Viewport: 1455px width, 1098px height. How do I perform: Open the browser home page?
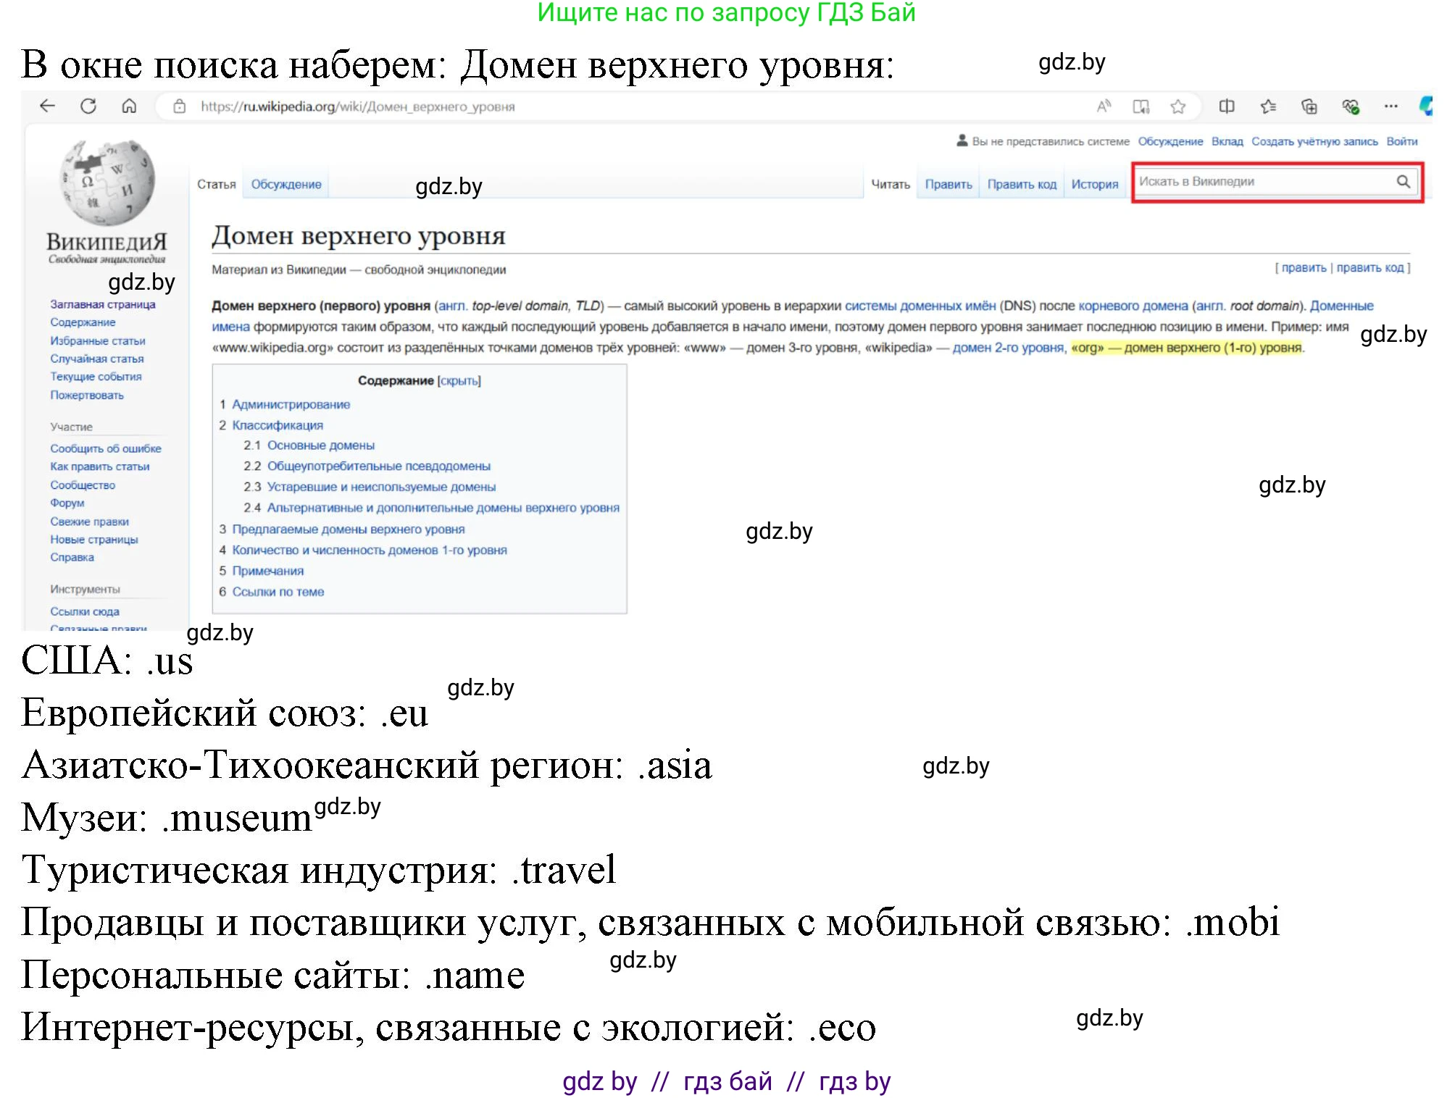pyautogui.click(x=129, y=106)
